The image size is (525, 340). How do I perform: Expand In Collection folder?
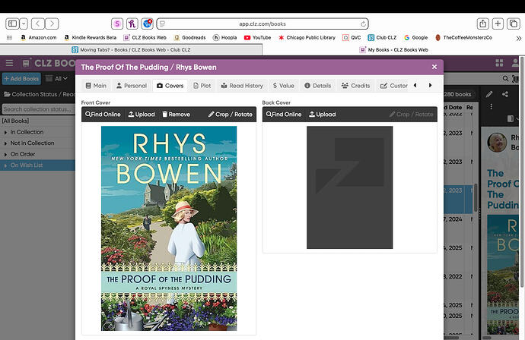(5, 133)
